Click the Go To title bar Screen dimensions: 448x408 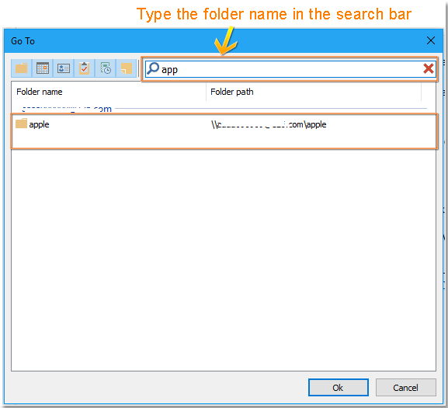click(x=214, y=41)
